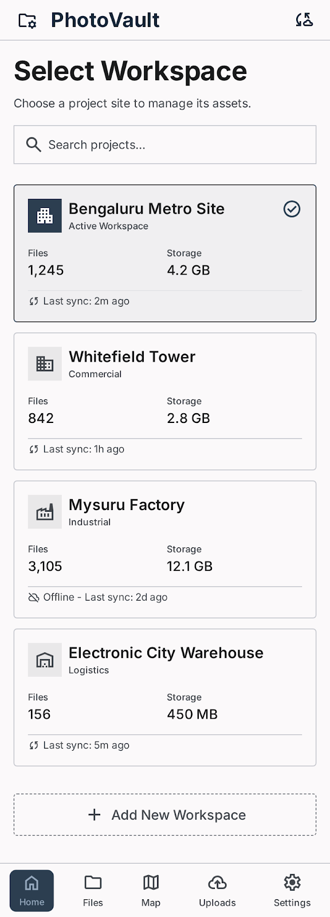
Task: Click the sync icon beside 'Last sync: 2m ago'
Action: click(34, 301)
